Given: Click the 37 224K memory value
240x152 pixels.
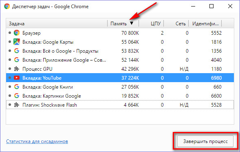Looking at the screenshot, I should 130,78.
